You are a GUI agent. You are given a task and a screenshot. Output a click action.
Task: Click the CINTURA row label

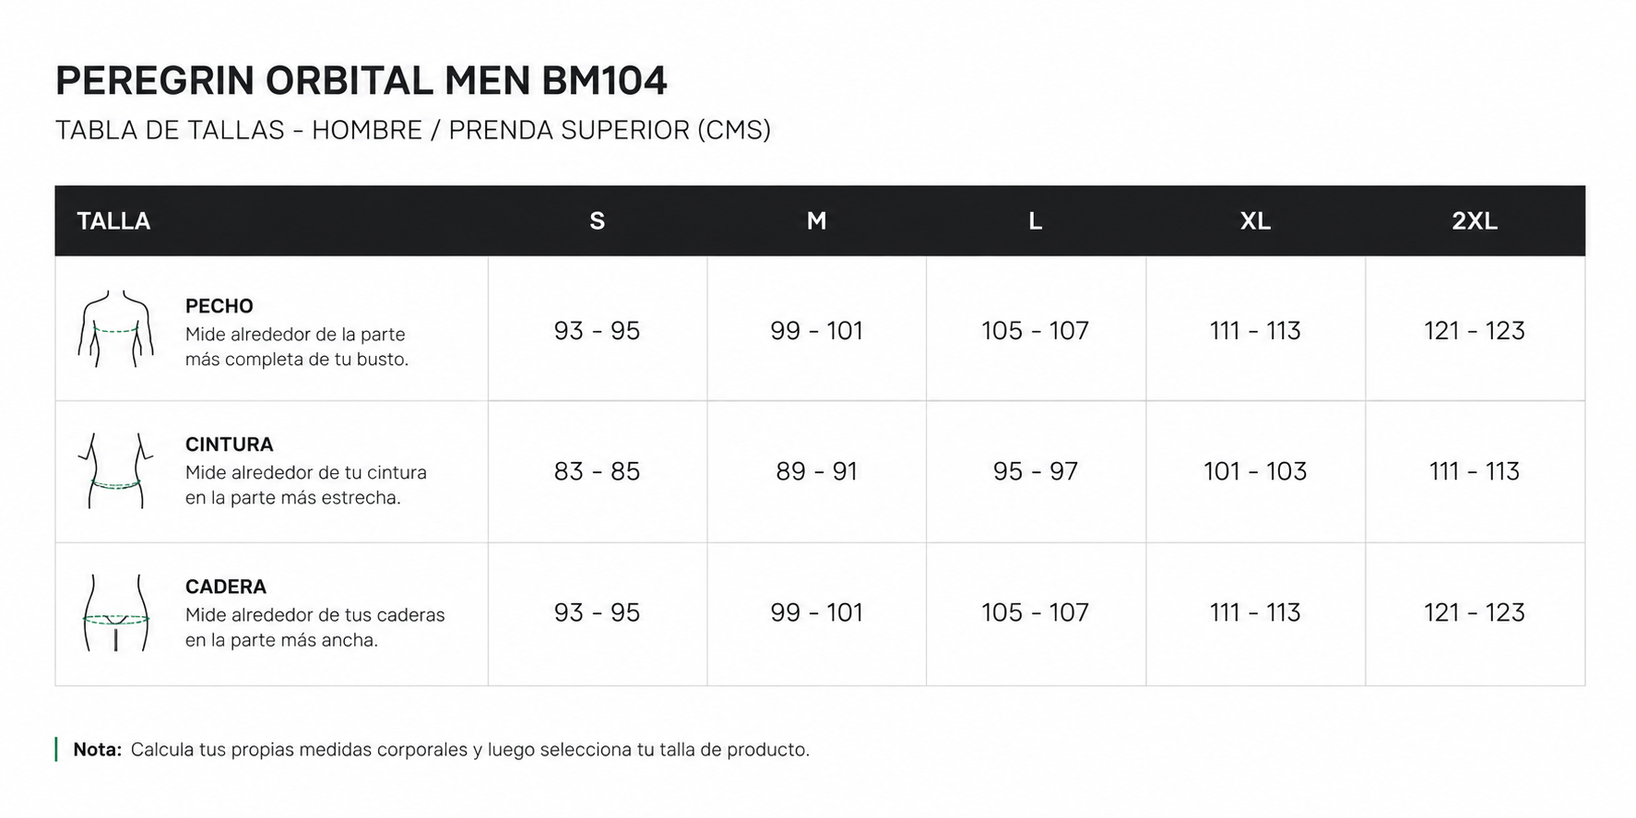pyautogui.click(x=229, y=445)
